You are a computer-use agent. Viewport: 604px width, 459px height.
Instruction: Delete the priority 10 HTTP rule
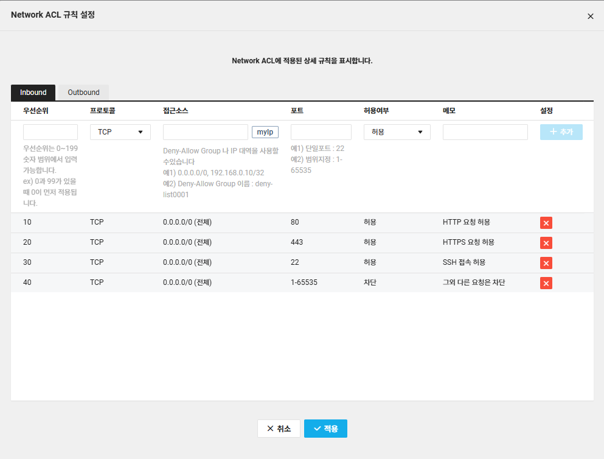pyautogui.click(x=546, y=223)
